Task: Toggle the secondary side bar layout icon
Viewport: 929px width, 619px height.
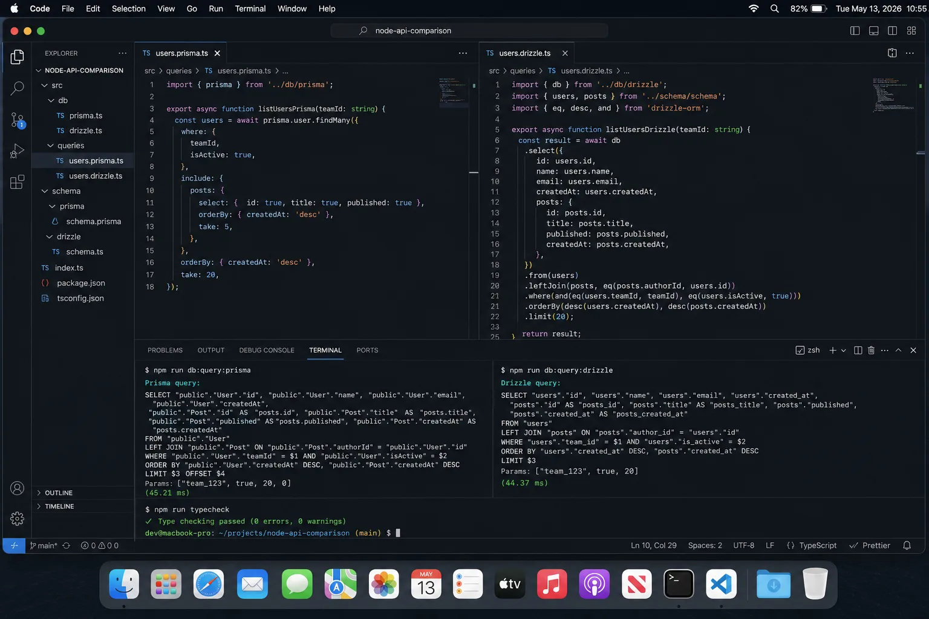Action: point(892,31)
